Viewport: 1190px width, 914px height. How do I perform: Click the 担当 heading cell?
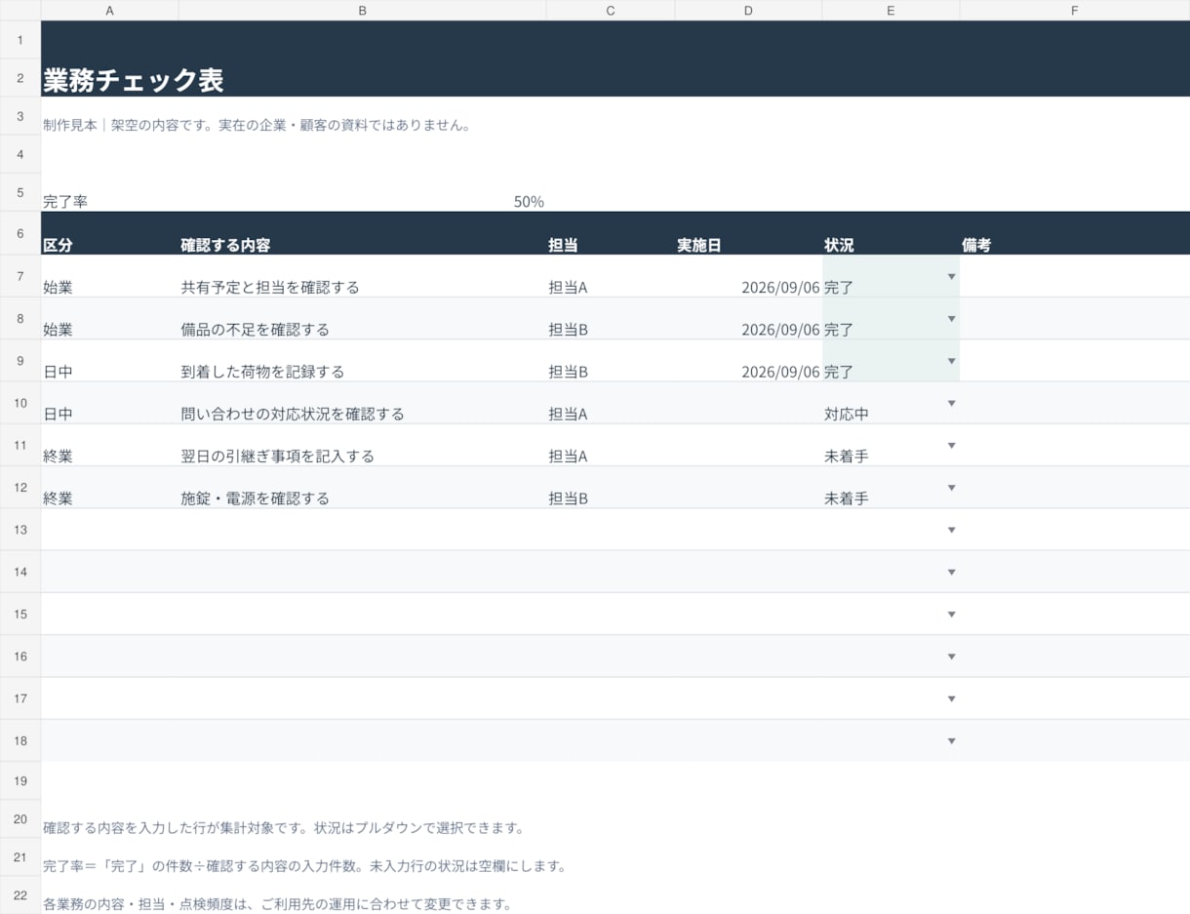[x=611, y=233]
